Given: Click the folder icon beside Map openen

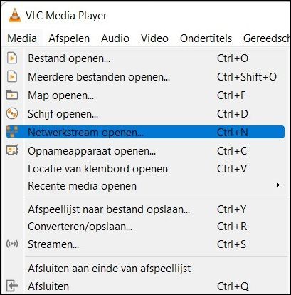Looking at the screenshot, I should [12, 95].
